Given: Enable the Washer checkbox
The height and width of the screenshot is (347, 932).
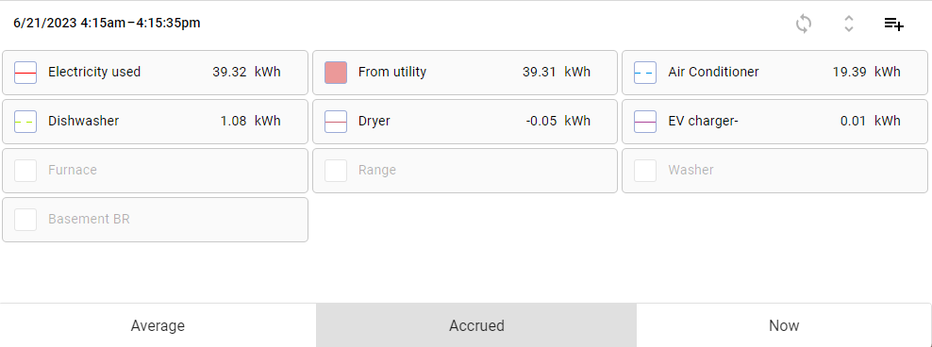Looking at the screenshot, I should coord(645,171).
